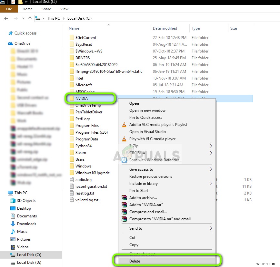Image resolution: width=280 pixels, height=267 pixels.
Task: Open the quick access toolbar customize dropdown
Action: point(26,2)
